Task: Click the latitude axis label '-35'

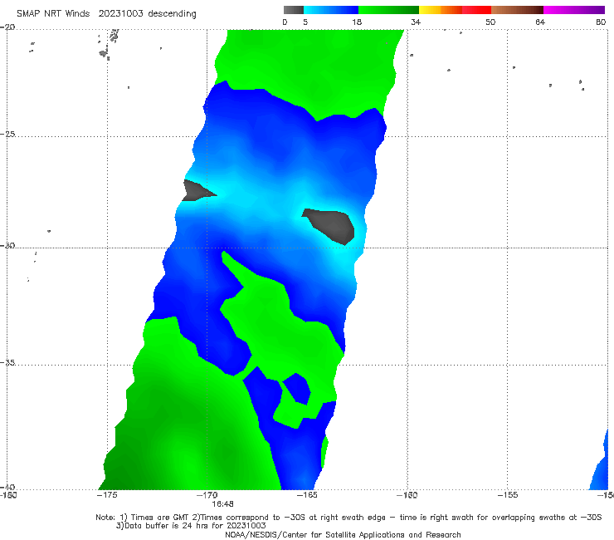Action: [7, 362]
